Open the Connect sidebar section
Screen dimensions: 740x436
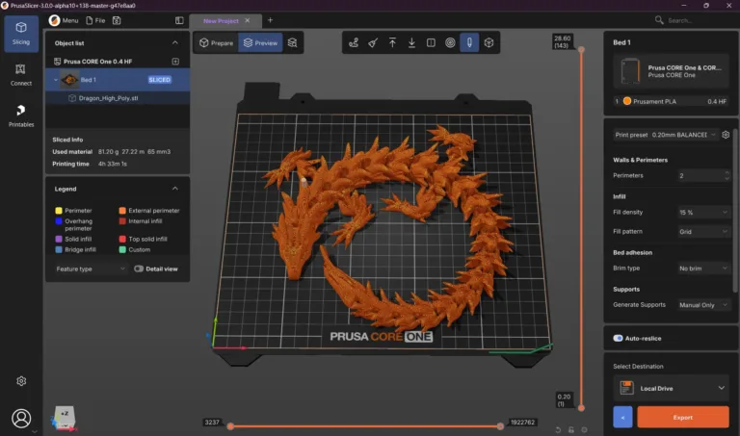point(21,75)
